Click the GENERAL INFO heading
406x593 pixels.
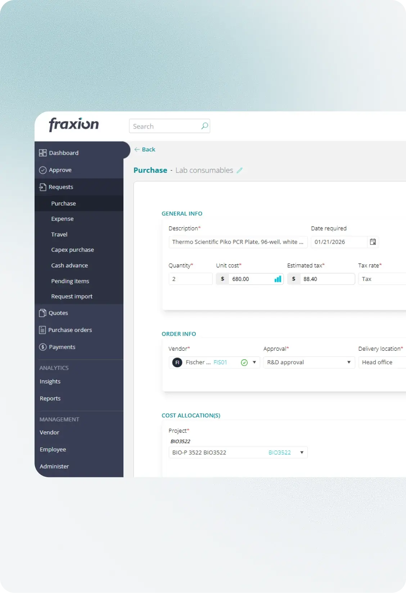pyautogui.click(x=182, y=214)
